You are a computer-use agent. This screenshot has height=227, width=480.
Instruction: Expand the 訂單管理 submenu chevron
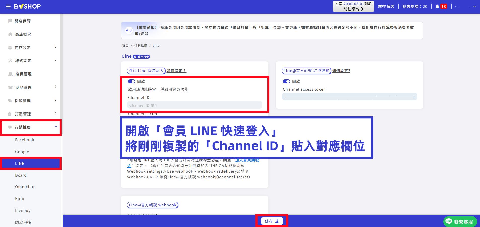[x=56, y=113]
